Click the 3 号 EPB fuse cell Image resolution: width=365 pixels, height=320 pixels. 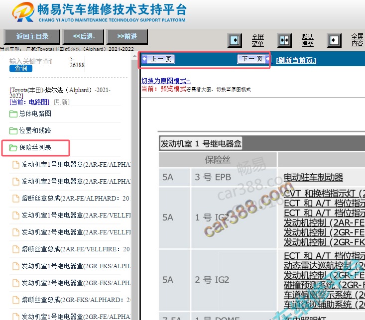(234, 177)
